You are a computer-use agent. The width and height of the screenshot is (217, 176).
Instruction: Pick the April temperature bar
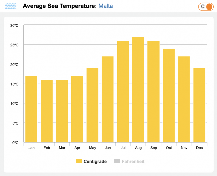[77, 109]
